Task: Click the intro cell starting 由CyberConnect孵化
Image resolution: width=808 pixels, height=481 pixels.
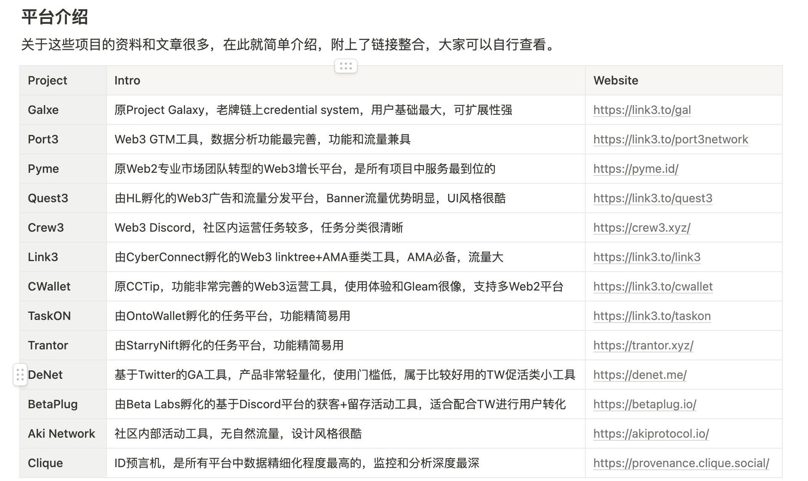Action: pyautogui.click(x=346, y=257)
